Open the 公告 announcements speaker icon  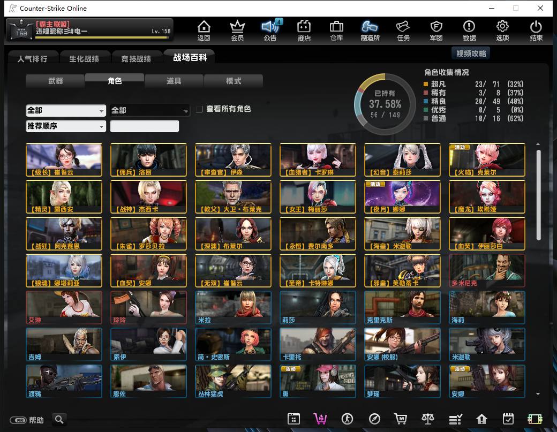pos(270,31)
